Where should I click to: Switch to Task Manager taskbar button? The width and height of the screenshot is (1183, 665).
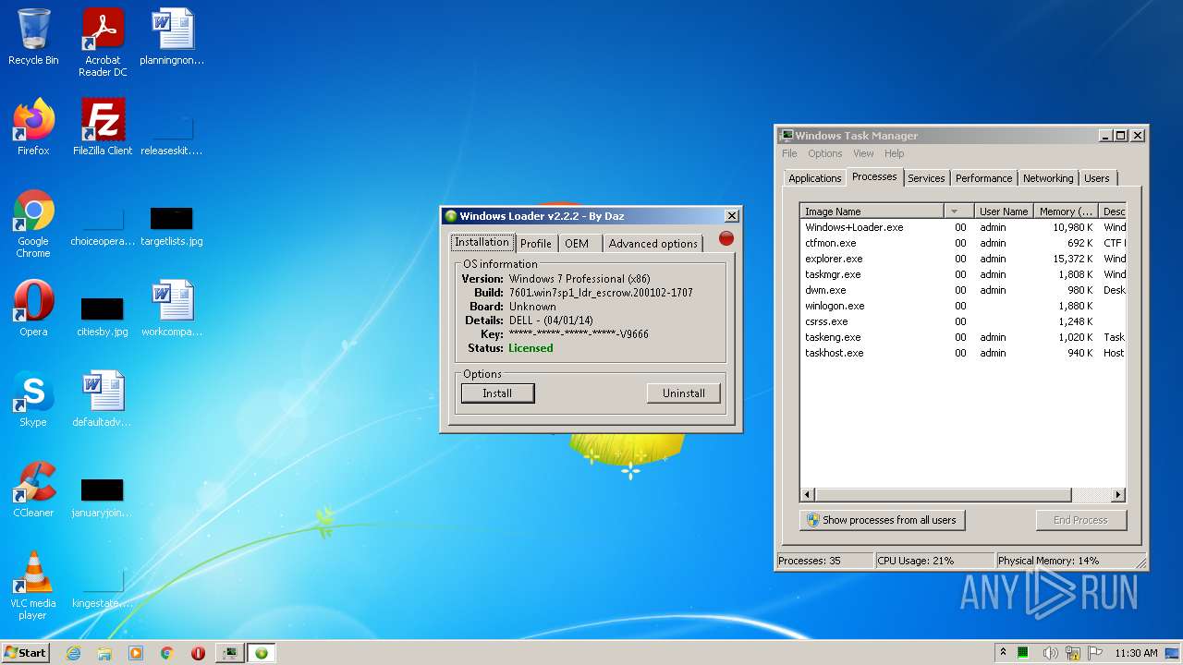pos(229,653)
